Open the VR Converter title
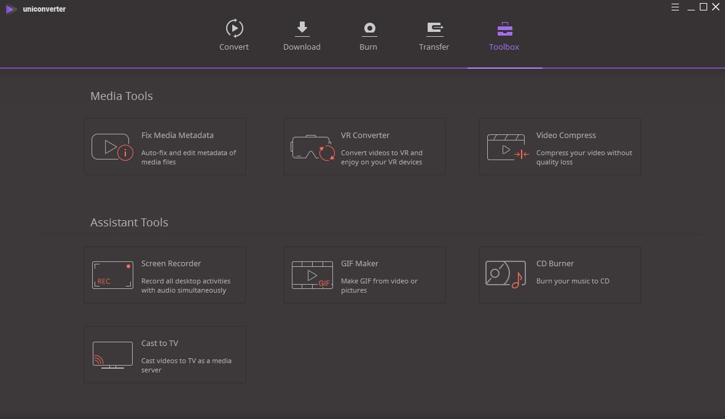Screen dimensions: 725x419 (366, 135)
